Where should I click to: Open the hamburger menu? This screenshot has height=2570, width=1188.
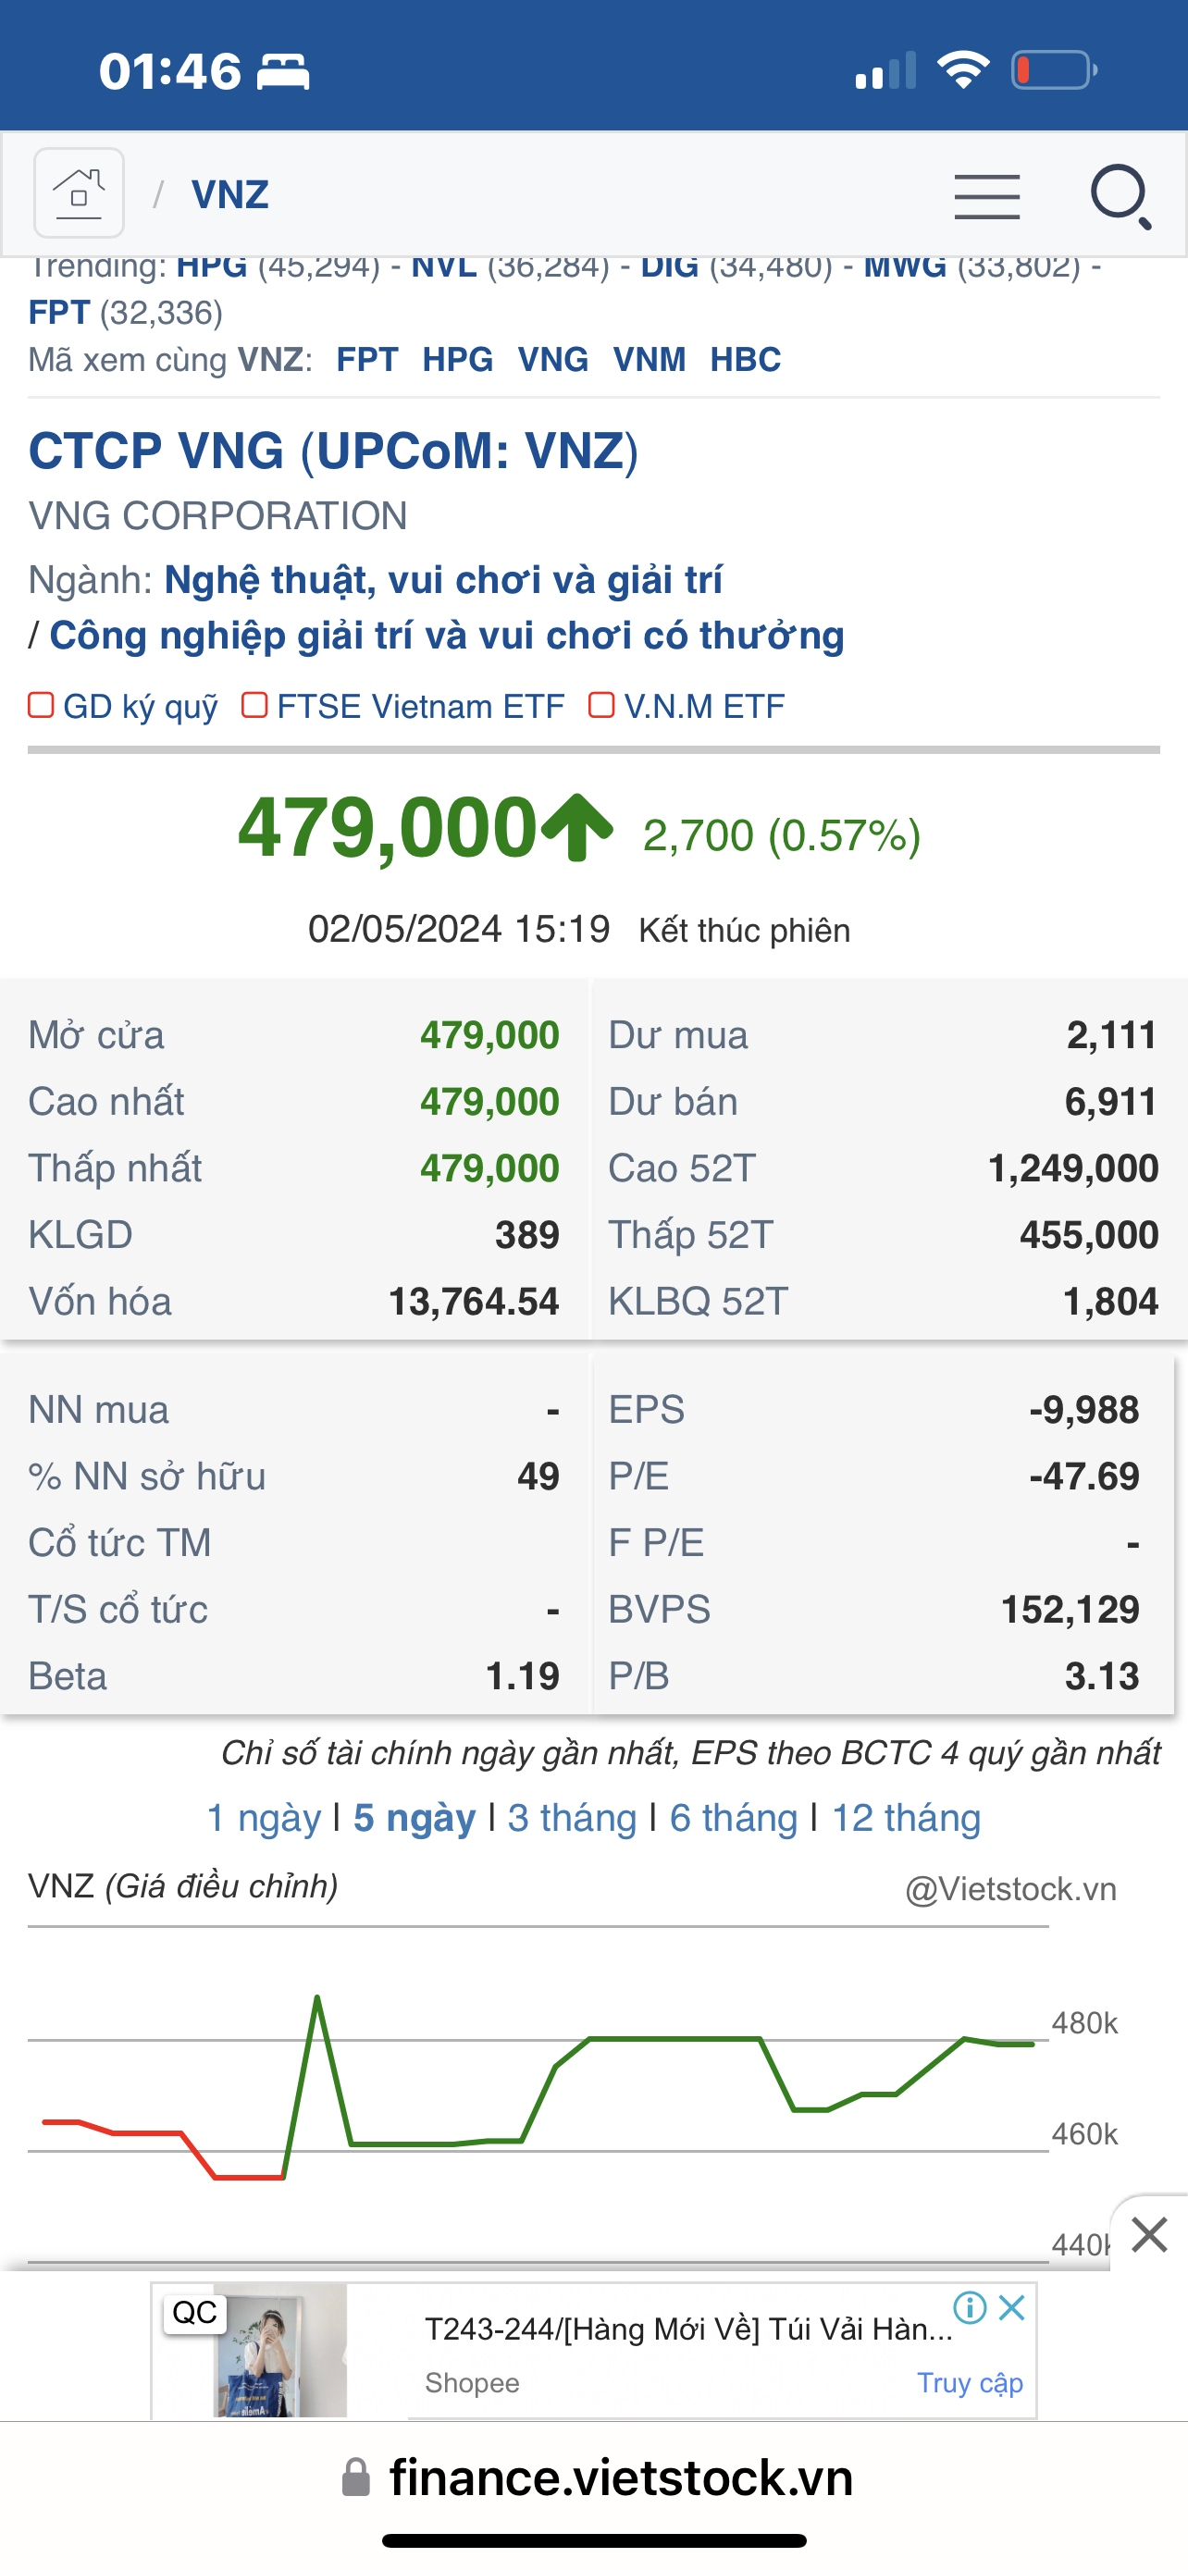click(x=986, y=195)
